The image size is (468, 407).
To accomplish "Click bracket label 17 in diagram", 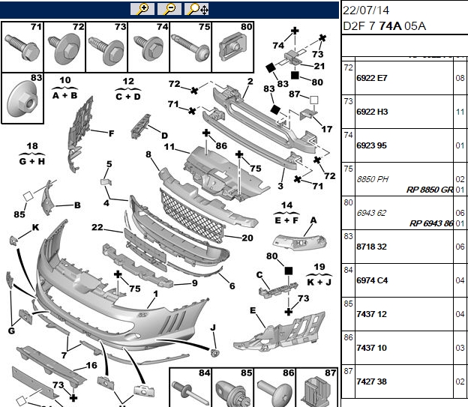I will [x=326, y=129].
